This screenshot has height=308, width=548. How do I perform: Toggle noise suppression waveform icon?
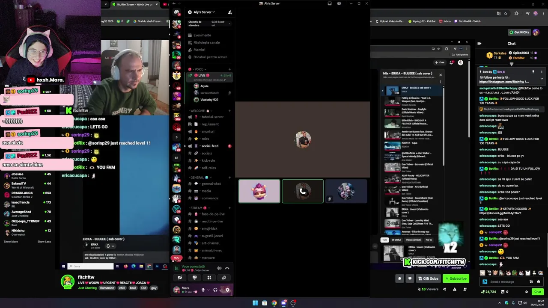coord(219,268)
